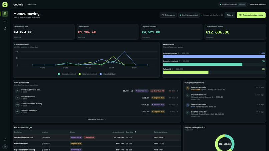Open the This month date filter
This screenshot has height=151, width=269.
coord(168,15)
